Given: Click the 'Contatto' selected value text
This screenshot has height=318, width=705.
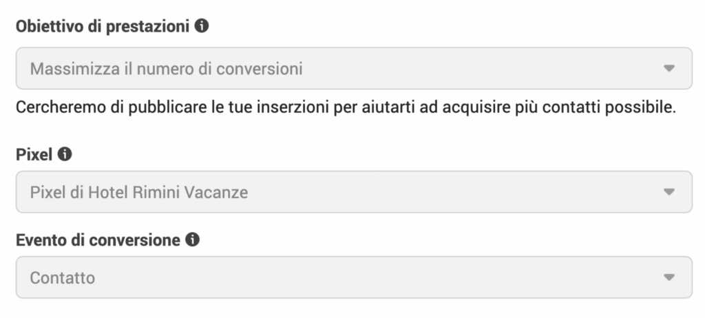Looking at the screenshot, I should click(62, 278).
